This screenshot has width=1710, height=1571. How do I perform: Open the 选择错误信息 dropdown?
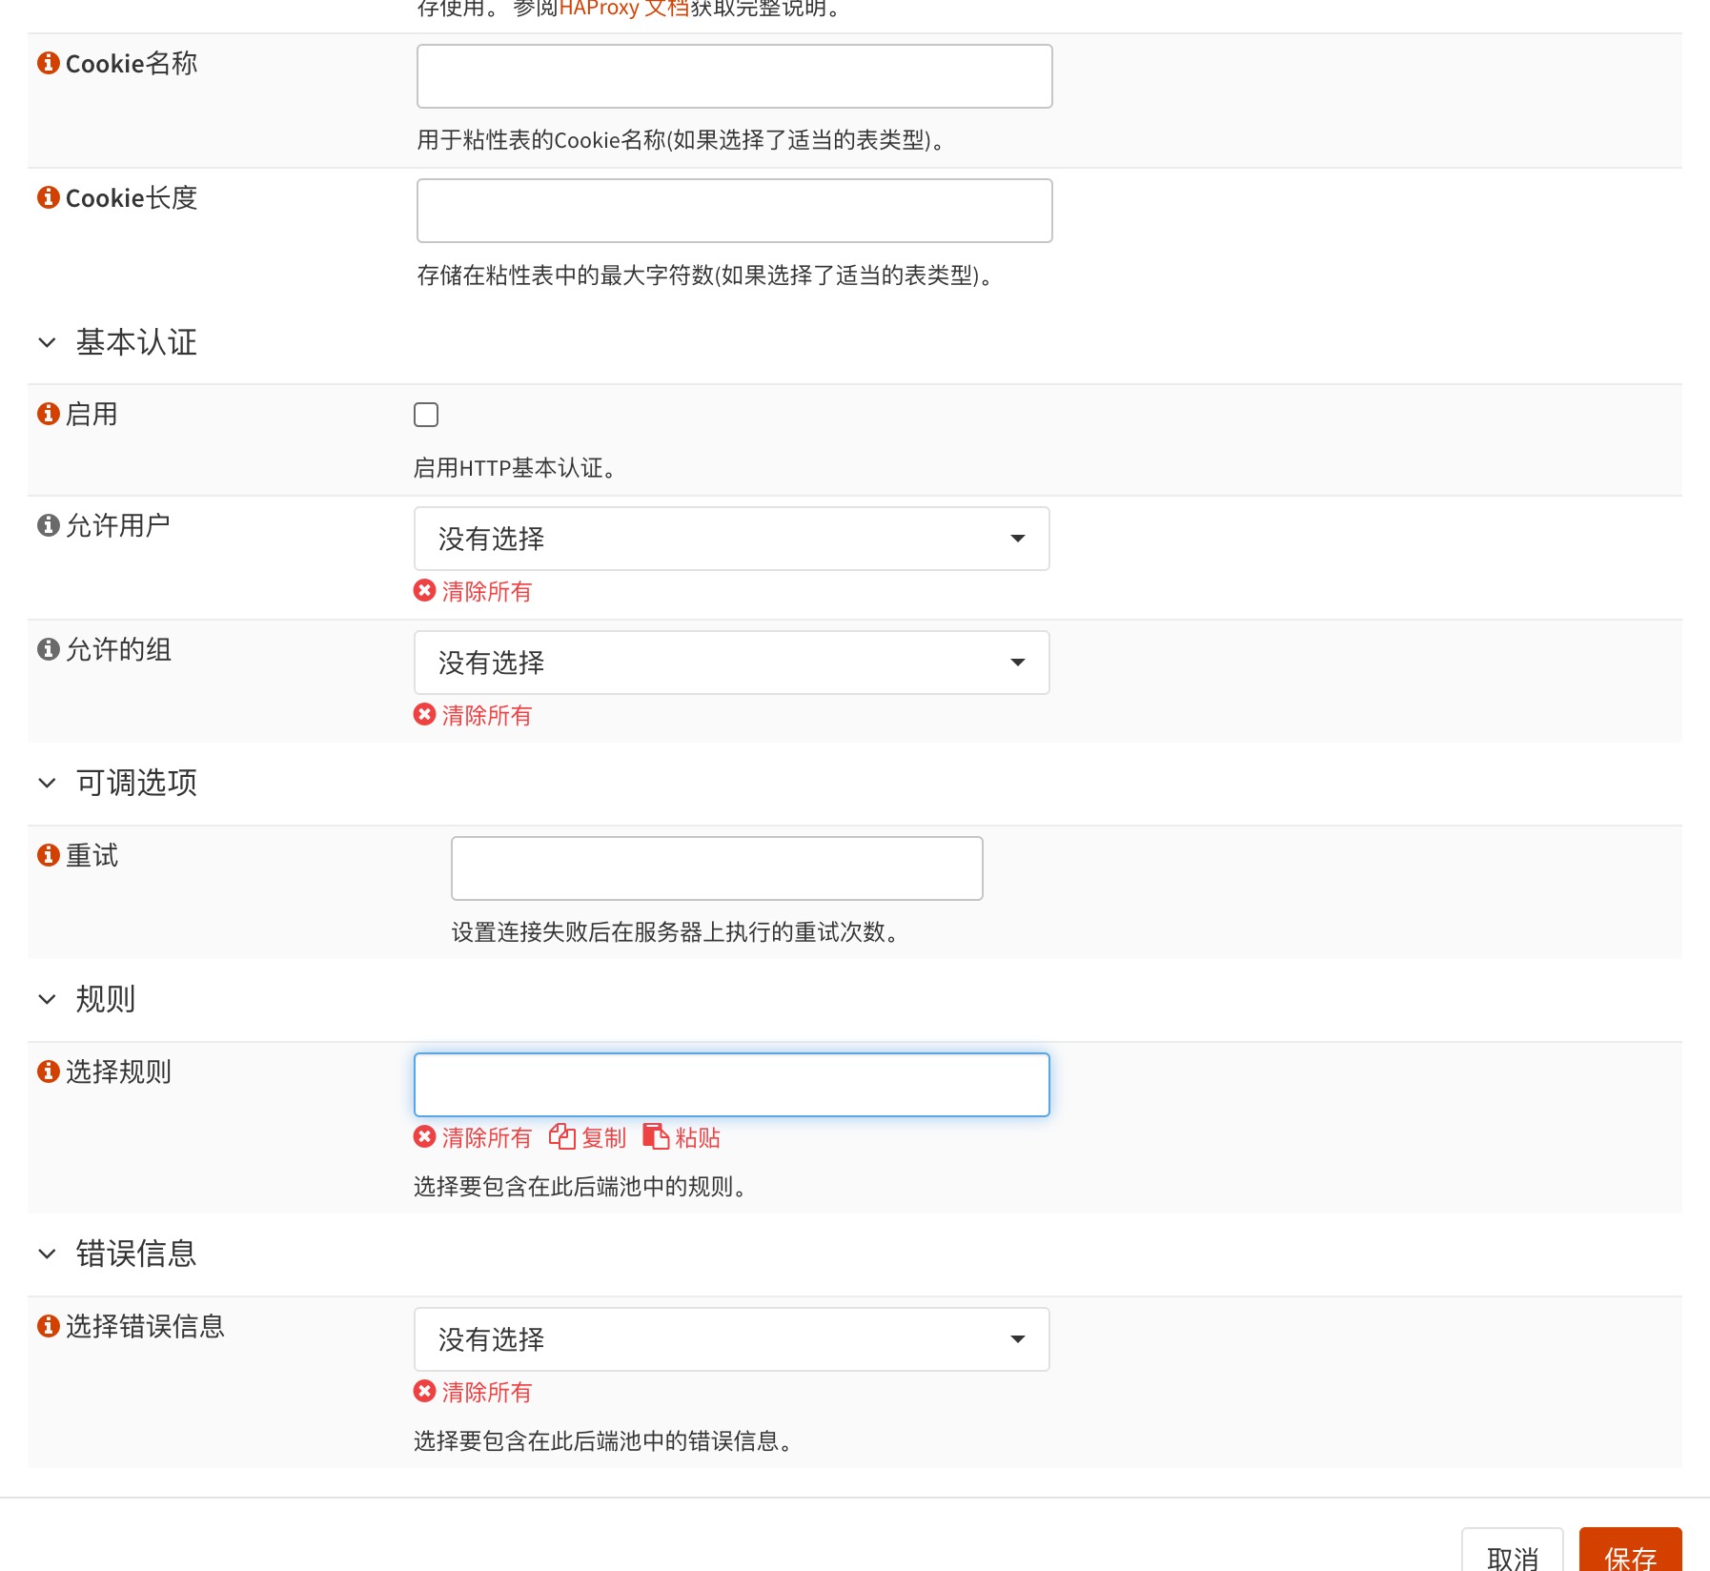(x=731, y=1339)
